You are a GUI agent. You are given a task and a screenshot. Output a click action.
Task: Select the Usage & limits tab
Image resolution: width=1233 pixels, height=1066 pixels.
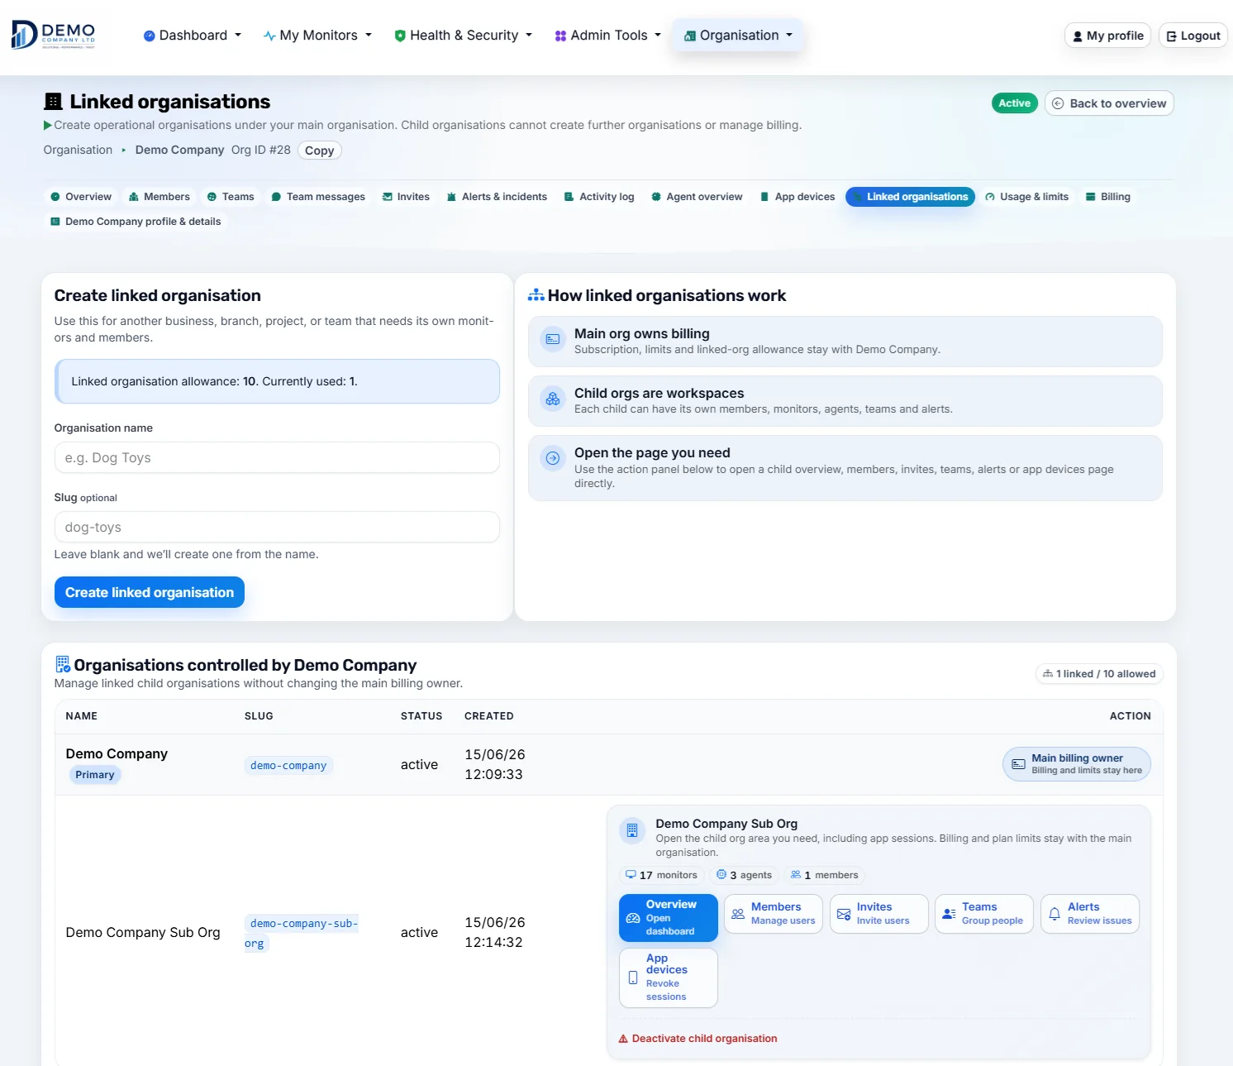pos(1027,197)
